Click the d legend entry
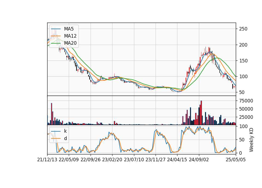The image size is (262, 188). click(65, 138)
